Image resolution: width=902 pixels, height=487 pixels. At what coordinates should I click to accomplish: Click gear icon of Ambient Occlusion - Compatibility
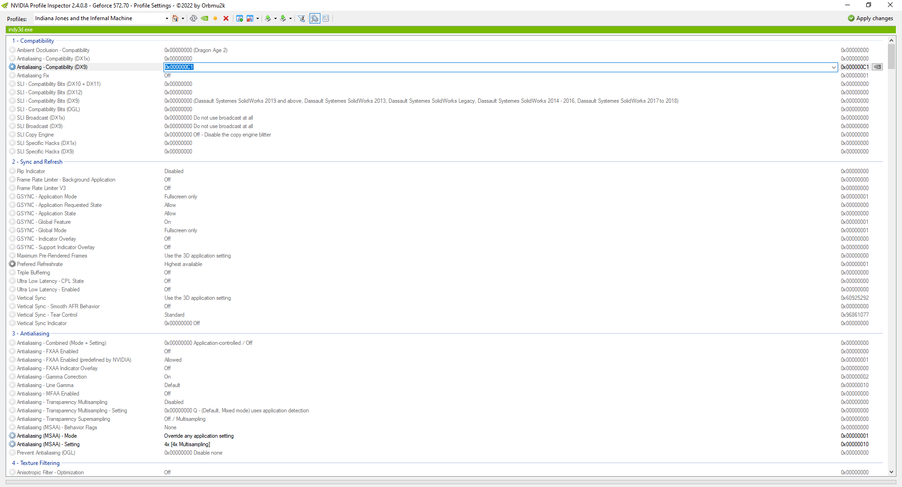(12, 50)
